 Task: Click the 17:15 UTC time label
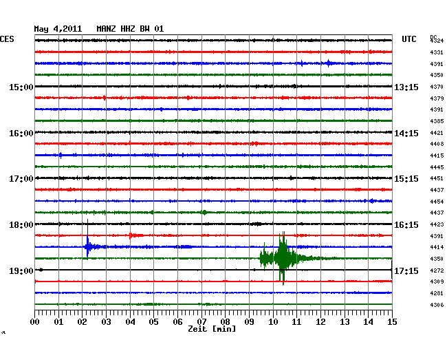click(406, 271)
